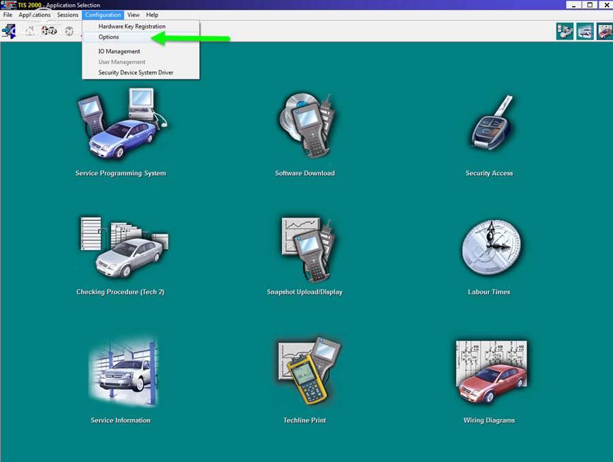Click the Service Information shortcut in top-right toolbar
This screenshot has height=462, width=613.
click(x=585, y=31)
